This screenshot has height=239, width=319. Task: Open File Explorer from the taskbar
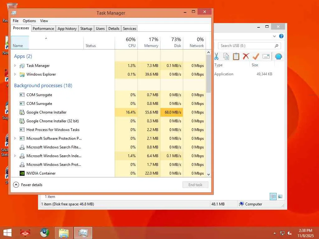[64, 233]
